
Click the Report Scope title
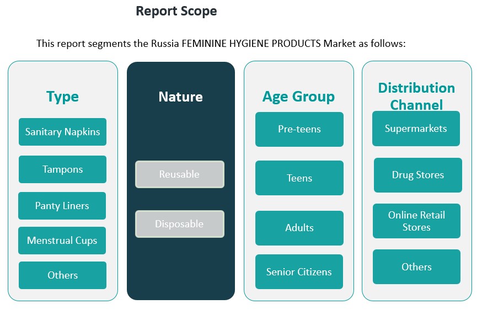[x=176, y=11]
